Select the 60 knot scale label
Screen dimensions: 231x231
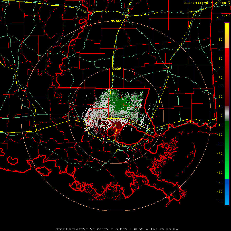point(220,59)
